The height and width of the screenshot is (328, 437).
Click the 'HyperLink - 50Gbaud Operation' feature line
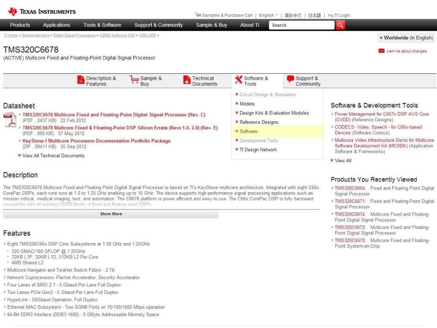(52, 300)
